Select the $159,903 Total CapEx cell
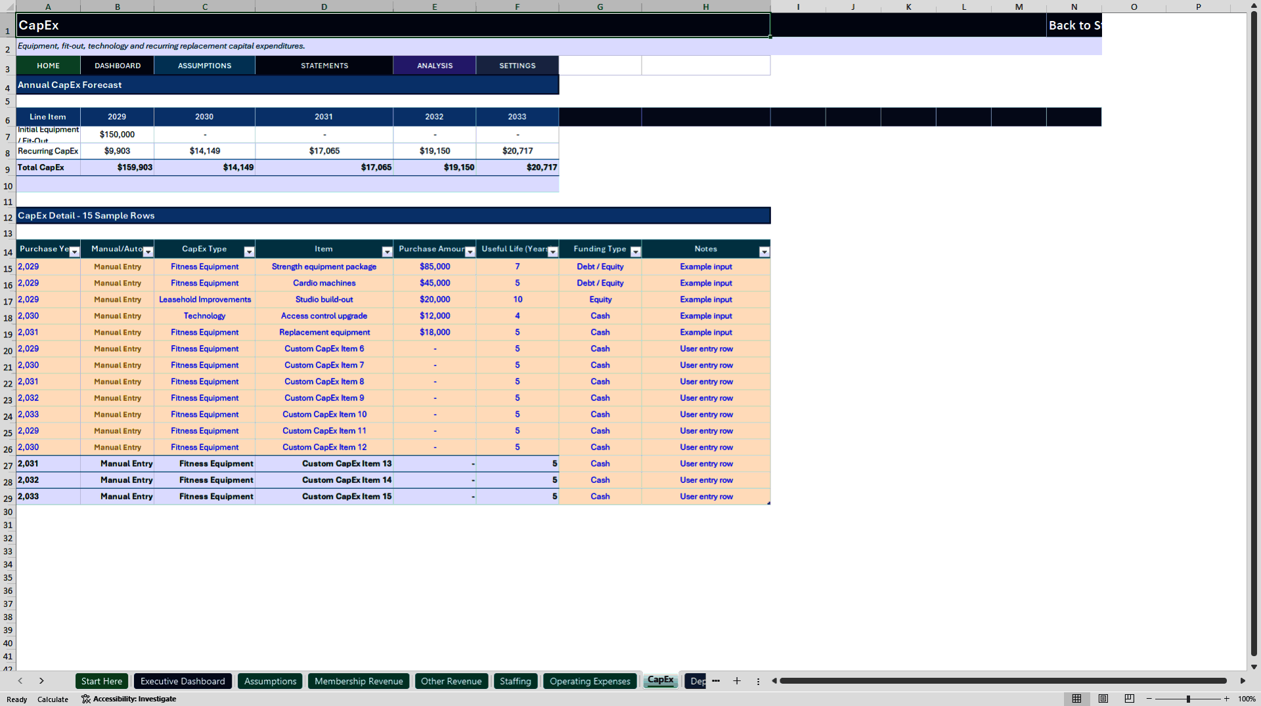This screenshot has height=706, width=1261. [x=118, y=167]
